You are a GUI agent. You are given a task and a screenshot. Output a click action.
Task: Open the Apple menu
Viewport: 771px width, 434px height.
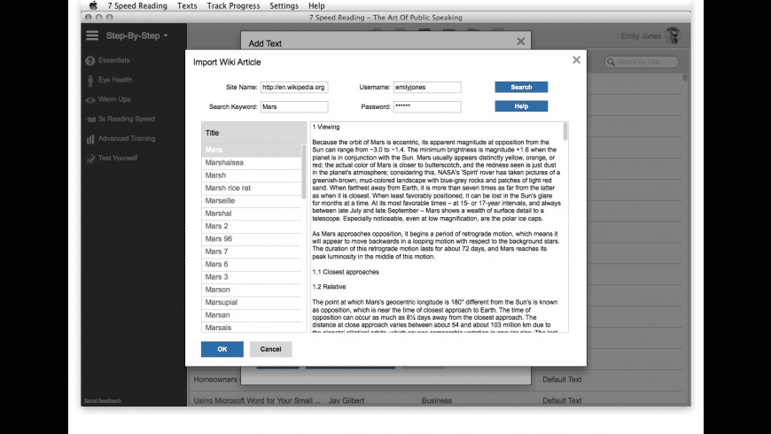coord(93,6)
